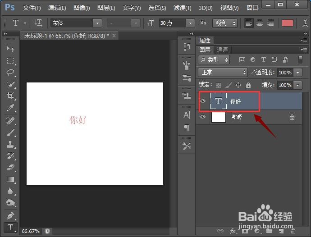Toggle type layer filter
The height and width of the screenshot is (237, 311).
pos(264,59)
